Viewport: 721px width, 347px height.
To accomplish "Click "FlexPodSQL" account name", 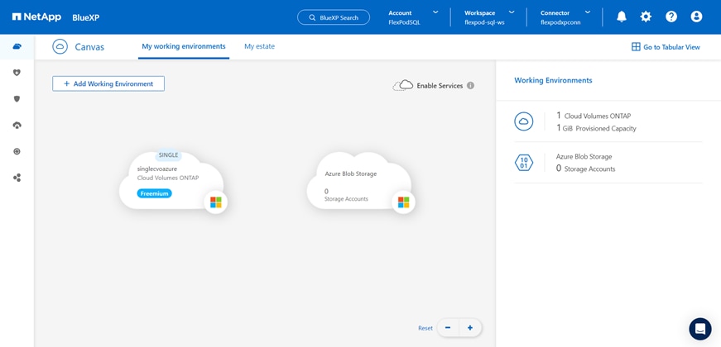I will click(404, 22).
